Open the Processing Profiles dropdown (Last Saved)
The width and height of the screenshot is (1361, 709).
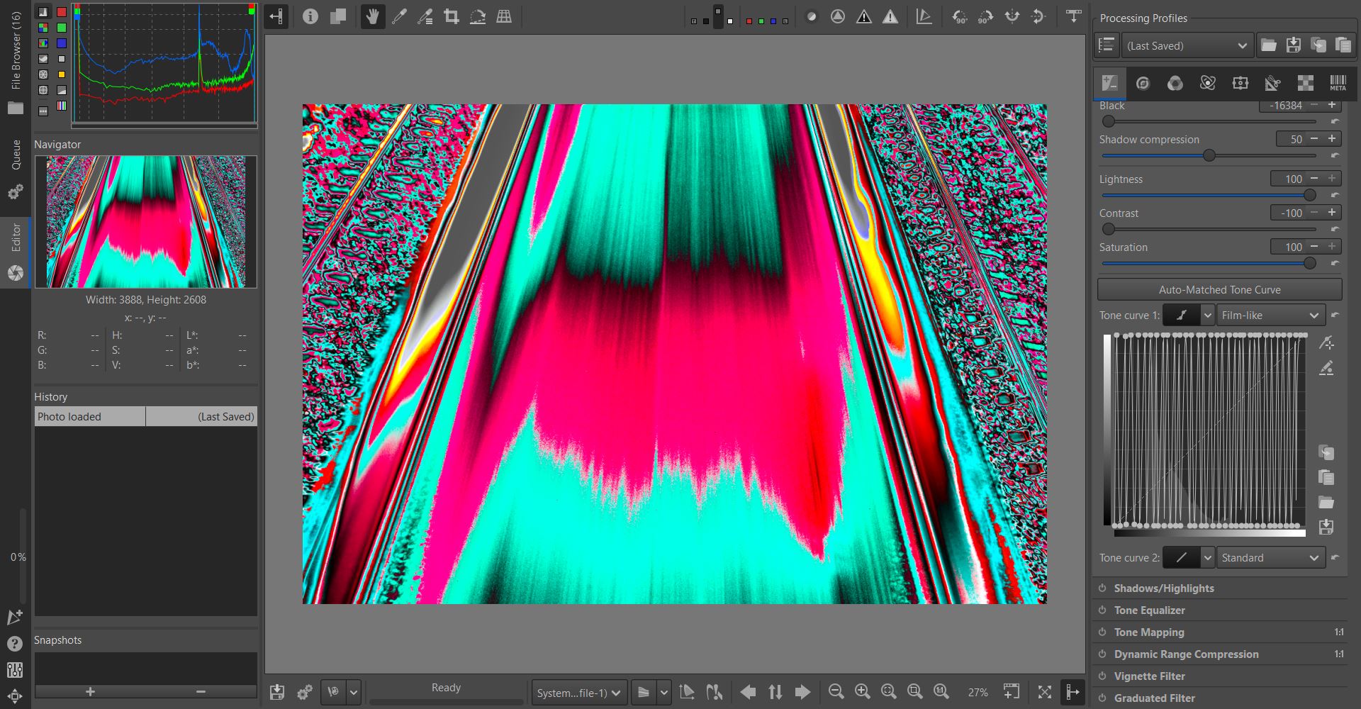coord(1187,45)
